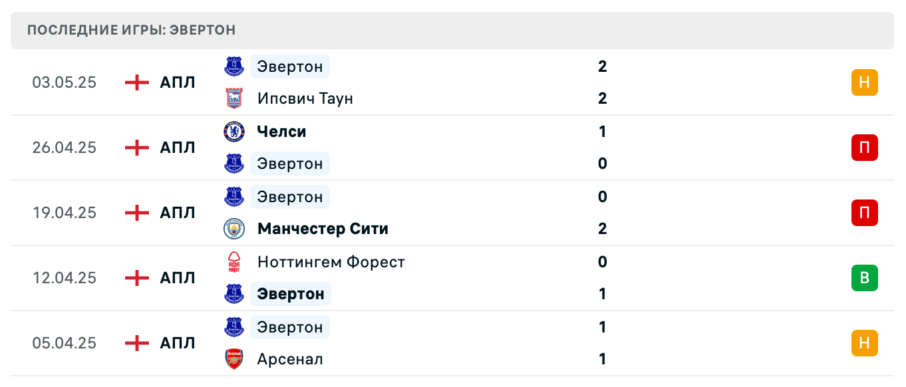Open the Челси team page
906x387 pixels.
click(x=281, y=132)
